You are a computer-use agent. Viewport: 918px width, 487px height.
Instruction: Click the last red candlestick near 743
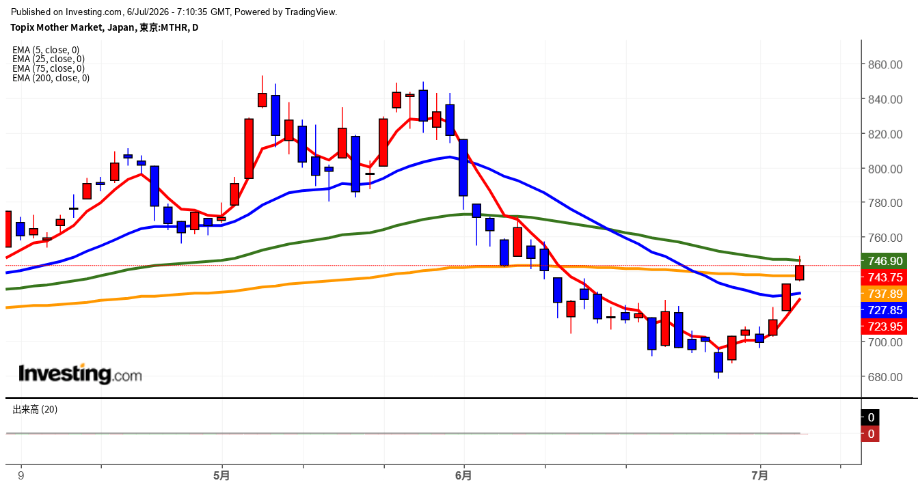click(x=800, y=273)
